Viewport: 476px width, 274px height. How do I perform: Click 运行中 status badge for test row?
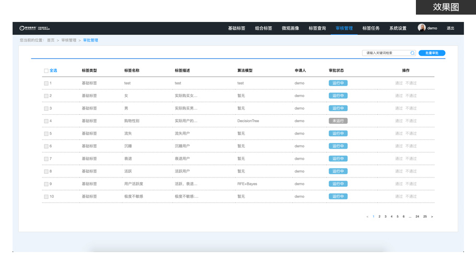click(x=338, y=83)
